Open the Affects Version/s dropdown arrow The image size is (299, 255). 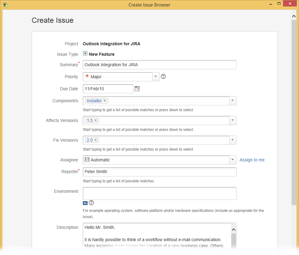(233, 120)
